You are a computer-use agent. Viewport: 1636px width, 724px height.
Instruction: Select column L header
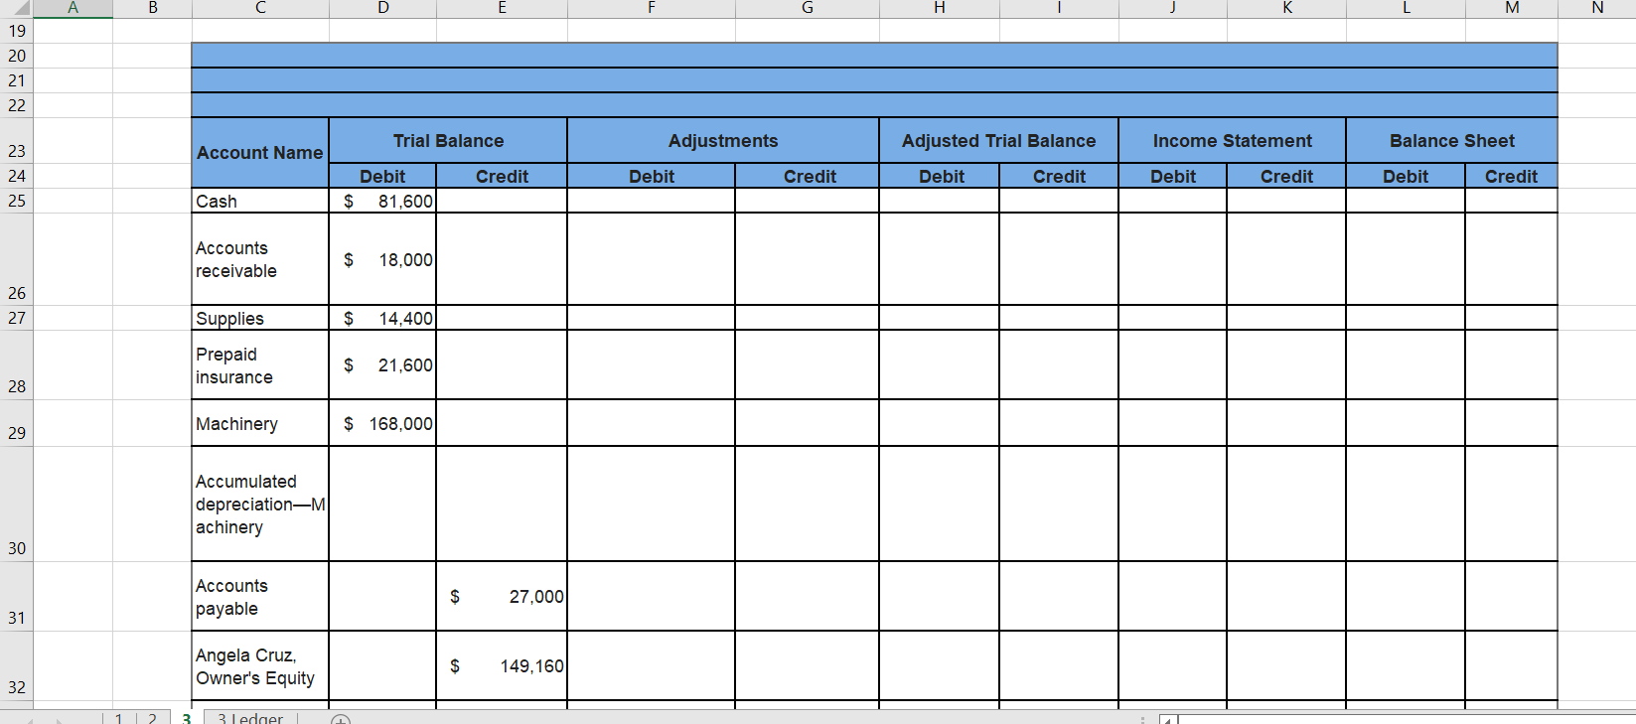1406,8
